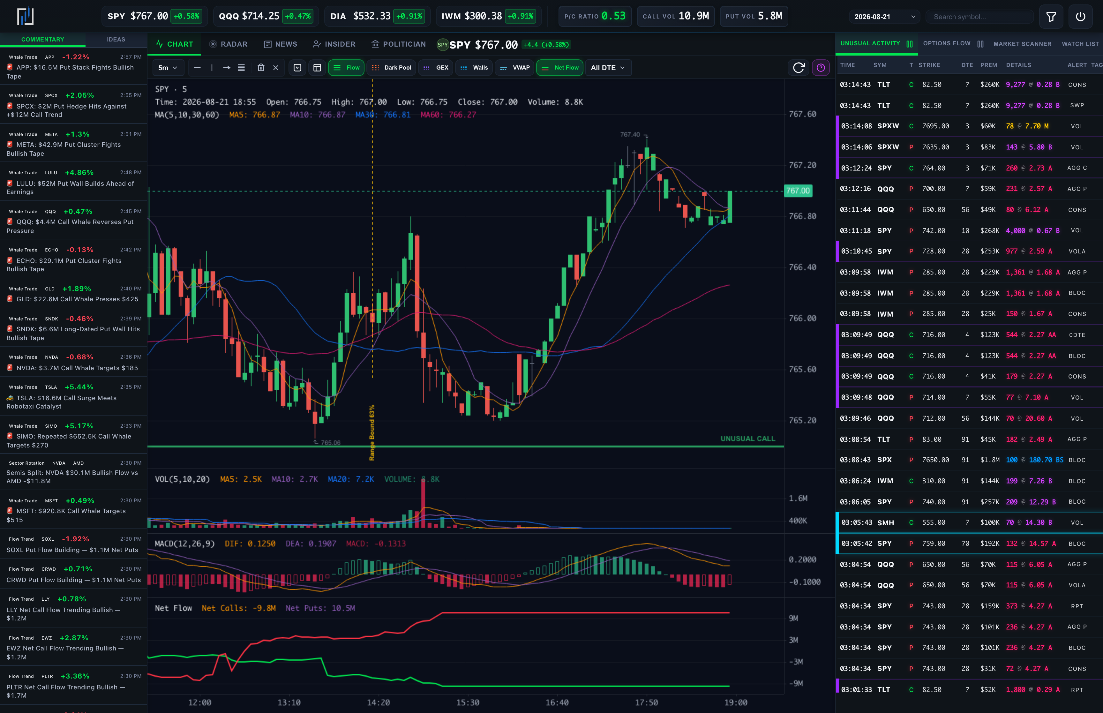Toggle the Flow overlay
1103x713 pixels.
(x=346, y=68)
